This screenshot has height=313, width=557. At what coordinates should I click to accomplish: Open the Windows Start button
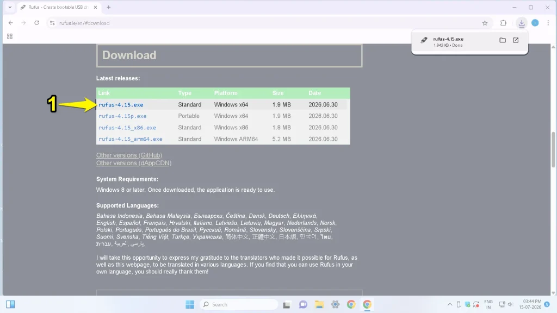point(190,304)
